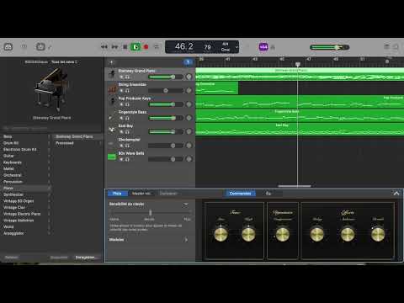Click the fast-forward transport button
404x303 pixels.
pos(114,47)
